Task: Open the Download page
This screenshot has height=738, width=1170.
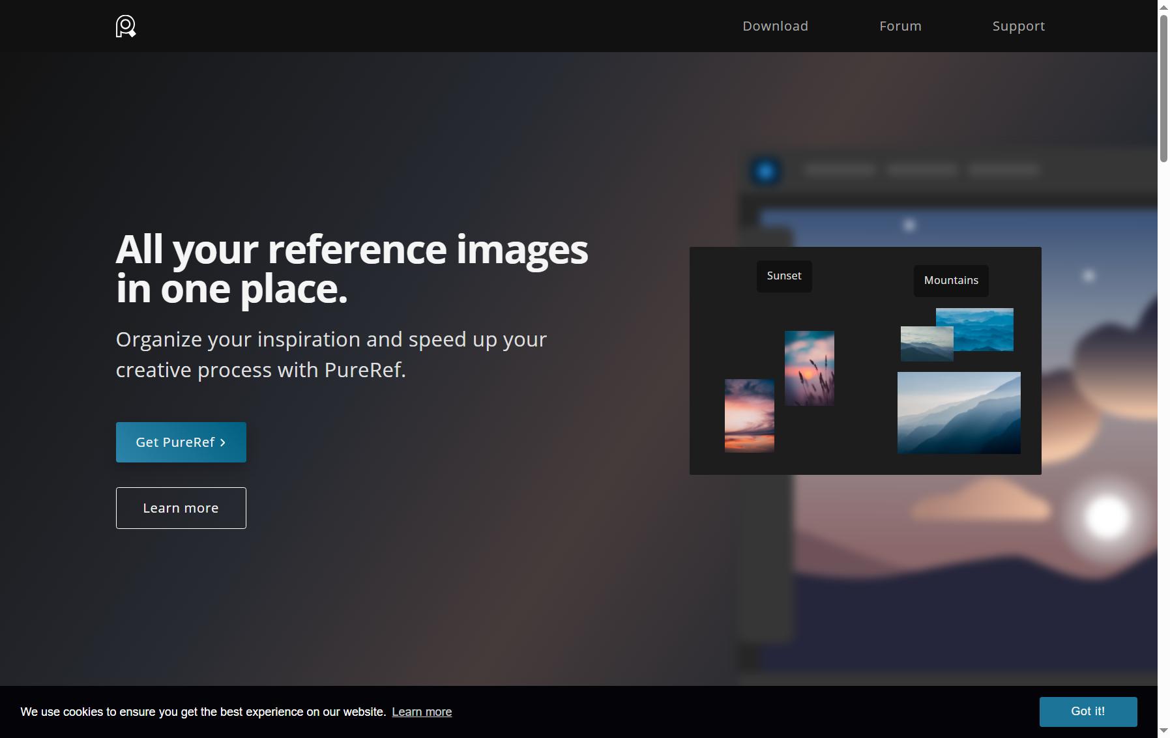Action: click(x=775, y=26)
